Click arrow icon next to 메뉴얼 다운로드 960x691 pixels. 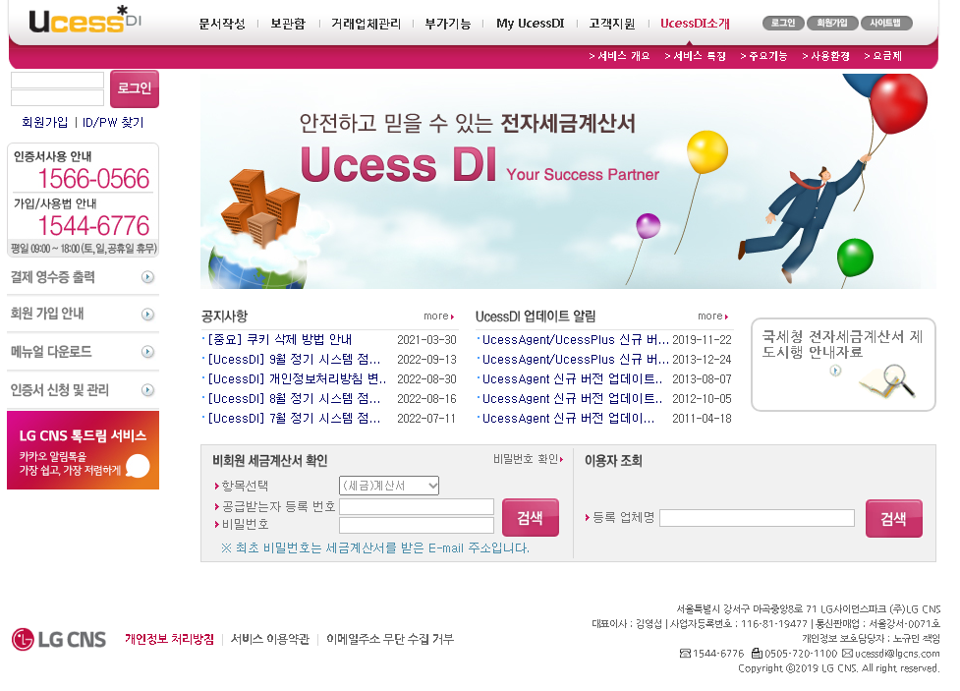point(147,352)
